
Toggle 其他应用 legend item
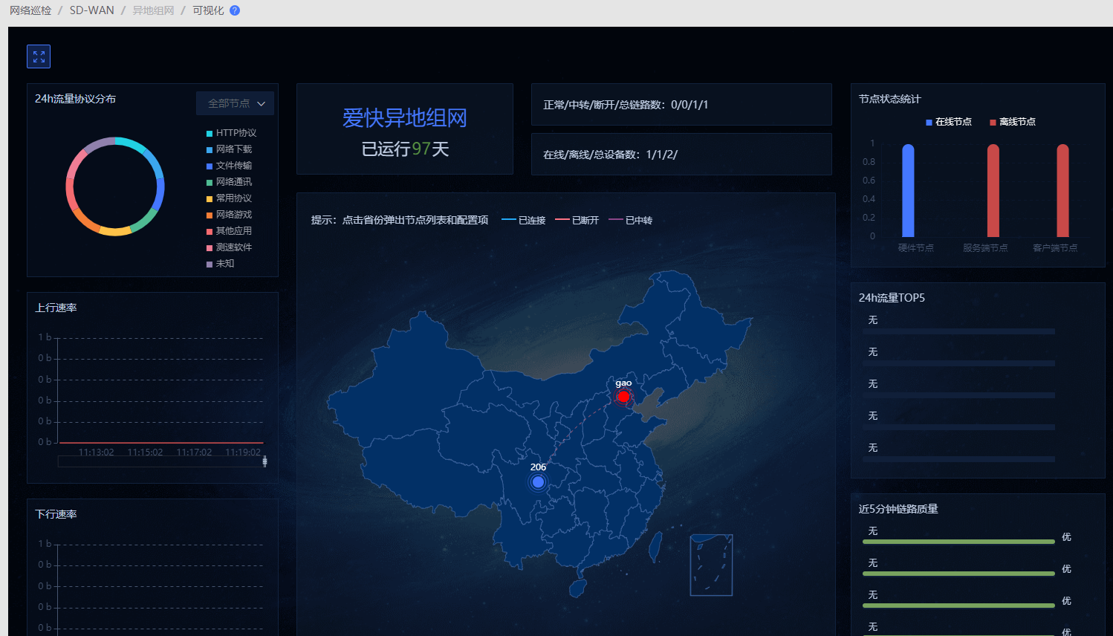tap(229, 231)
